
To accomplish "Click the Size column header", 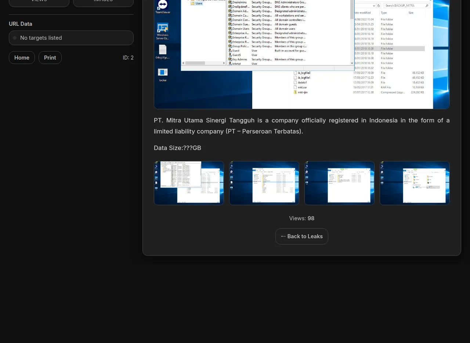I will 411,12.
